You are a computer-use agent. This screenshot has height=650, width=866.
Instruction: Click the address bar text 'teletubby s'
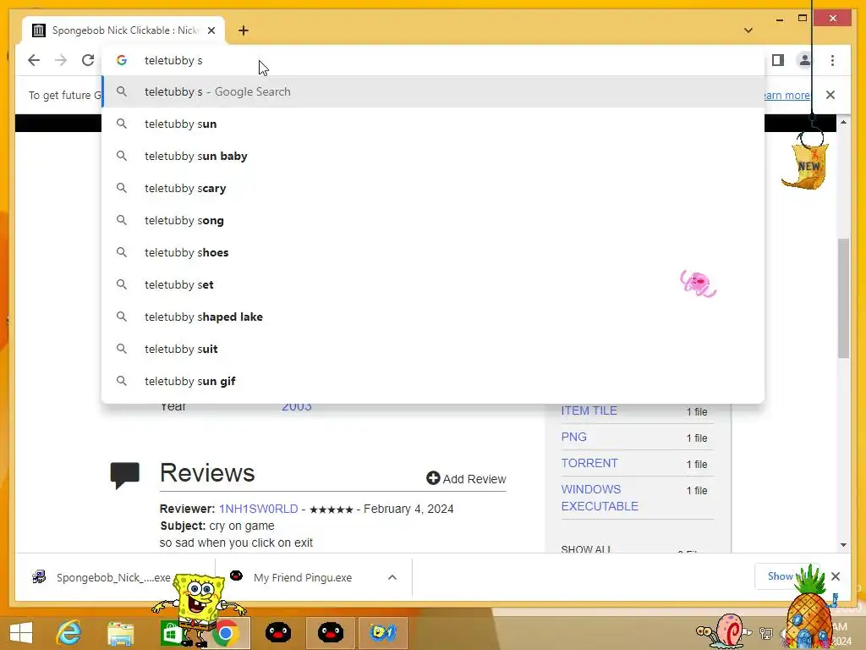[173, 60]
